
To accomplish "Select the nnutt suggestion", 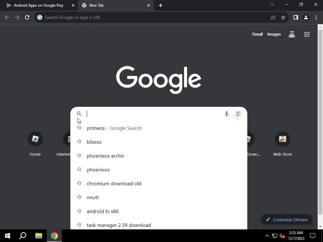I will [159, 197].
